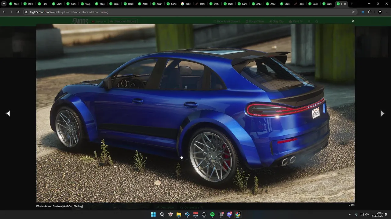Switch to the Terni tab
The image size is (391, 219).
[199, 4]
